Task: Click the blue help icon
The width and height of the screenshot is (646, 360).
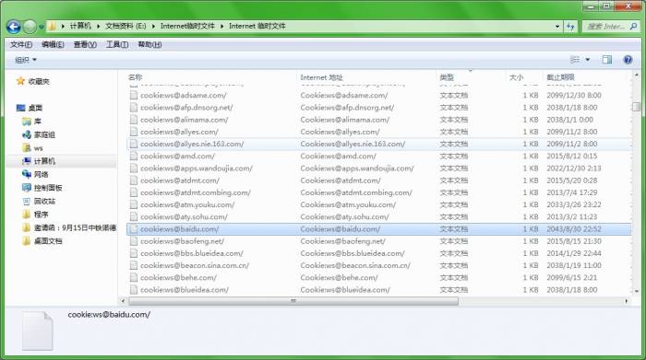Action: pos(628,60)
